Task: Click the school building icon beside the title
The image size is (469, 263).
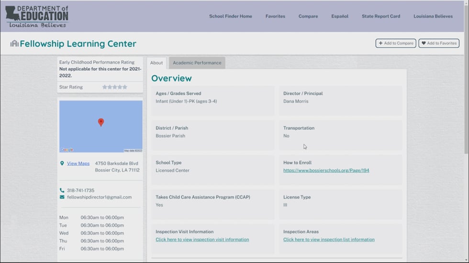Action: point(14,43)
